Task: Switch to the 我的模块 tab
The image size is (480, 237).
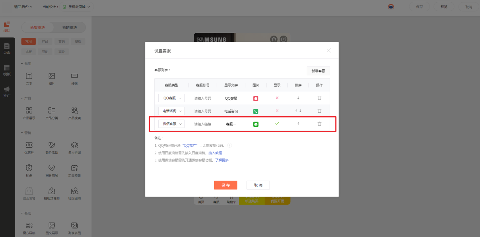Action: click(69, 28)
